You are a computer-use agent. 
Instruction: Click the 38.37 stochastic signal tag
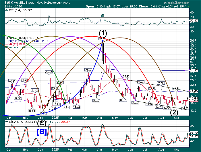tap(194, 137)
